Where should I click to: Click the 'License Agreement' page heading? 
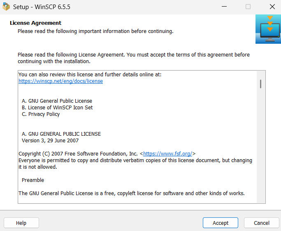[x=35, y=23]
